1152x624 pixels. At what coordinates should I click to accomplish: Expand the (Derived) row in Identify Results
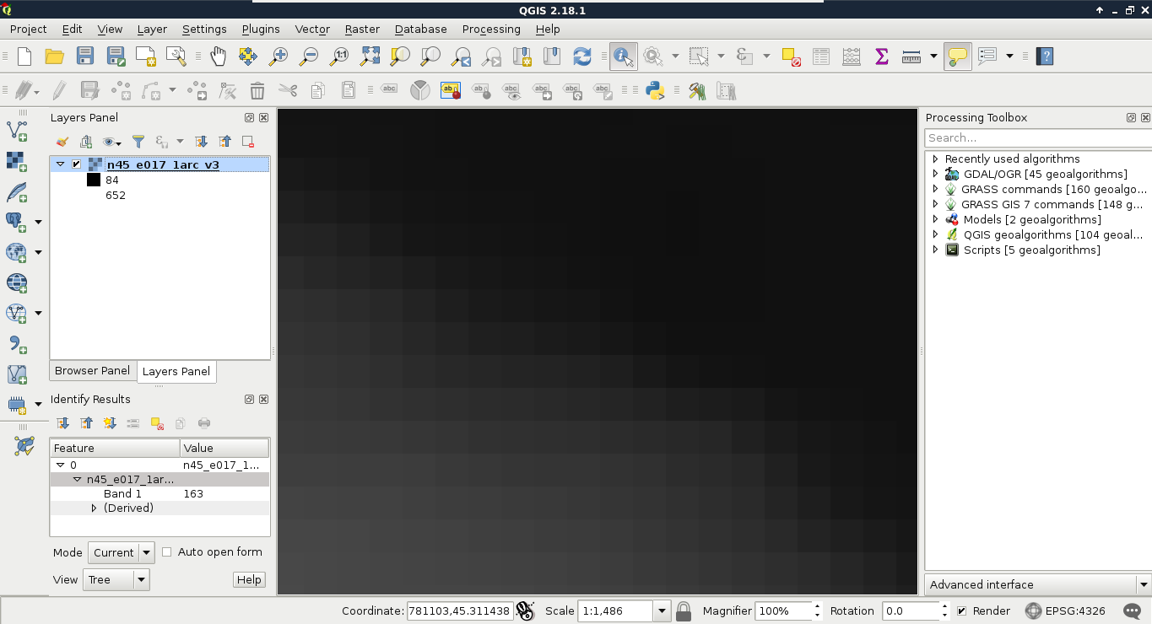(x=94, y=508)
